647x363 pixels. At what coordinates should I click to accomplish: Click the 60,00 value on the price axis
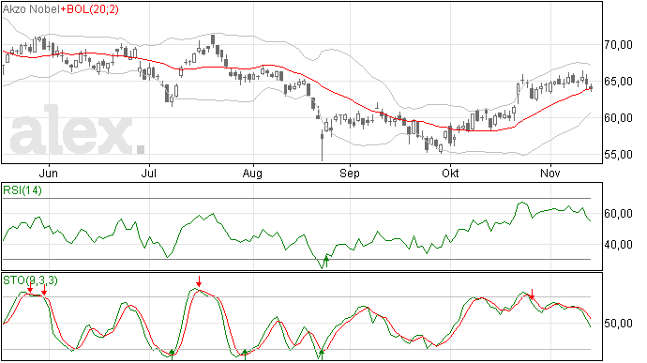tap(618, 118)
